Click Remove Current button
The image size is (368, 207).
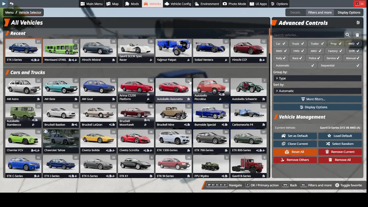click(x=340, y=152)
